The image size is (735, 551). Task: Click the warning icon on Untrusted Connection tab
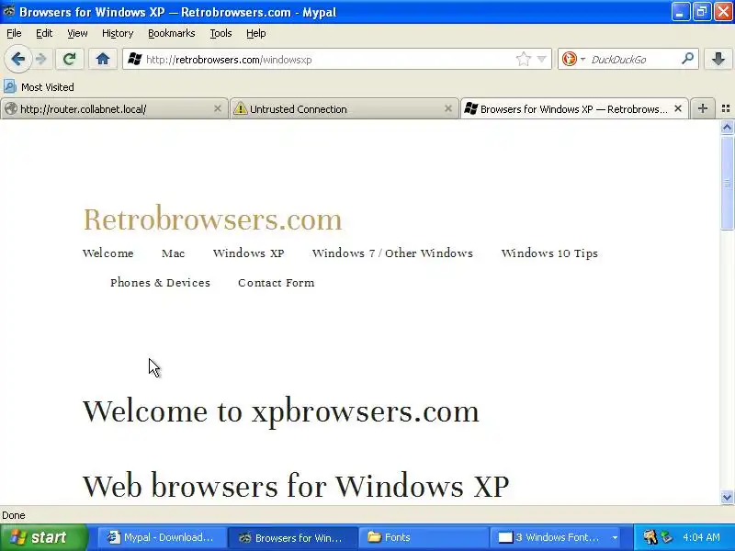(240, 108)
